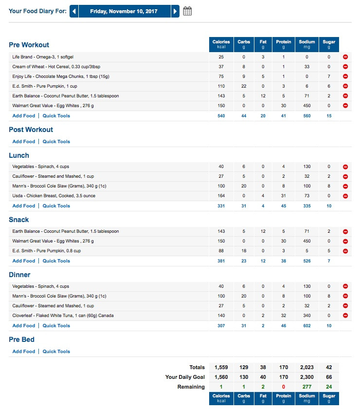Image resolution: width=359 pixels, height=412 pixels.
Task: Click Lunch protein subtotal 45
Action: pos(284,206)
